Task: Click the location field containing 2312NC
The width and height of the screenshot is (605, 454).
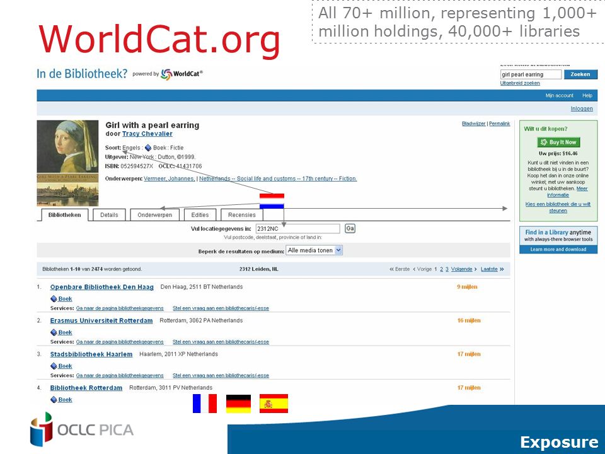Action: (x=298, y=228)
